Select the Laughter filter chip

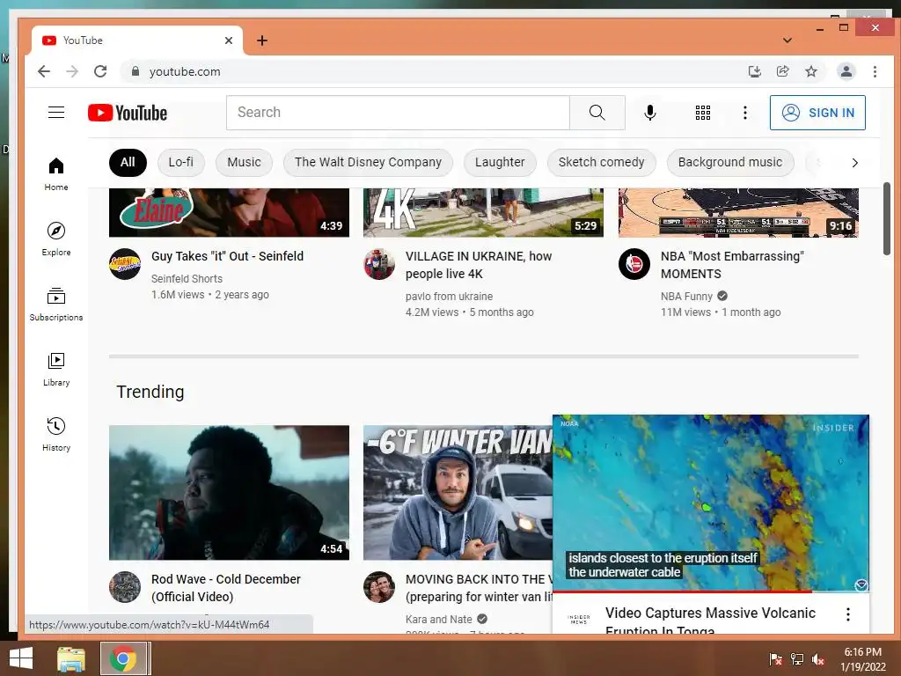click(500, 163)
